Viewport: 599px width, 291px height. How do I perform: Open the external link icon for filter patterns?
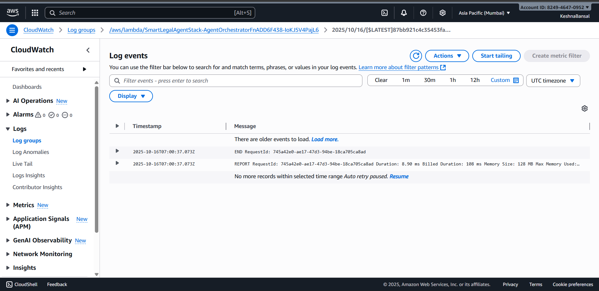point(443,67)
